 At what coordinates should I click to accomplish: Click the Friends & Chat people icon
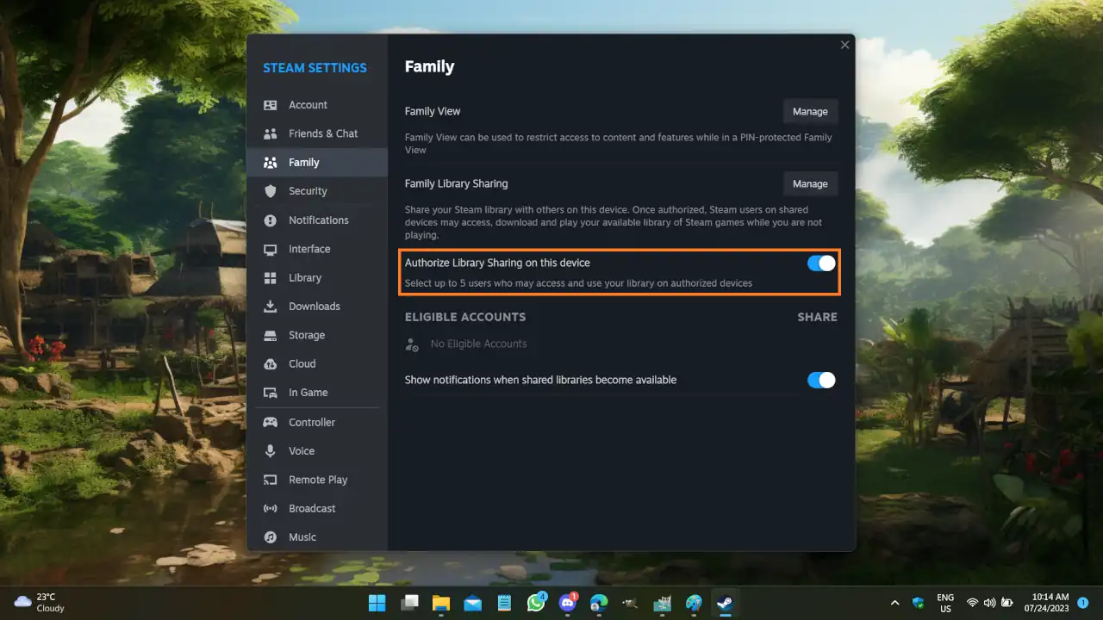pyautogui.click(x=271, y=133)
